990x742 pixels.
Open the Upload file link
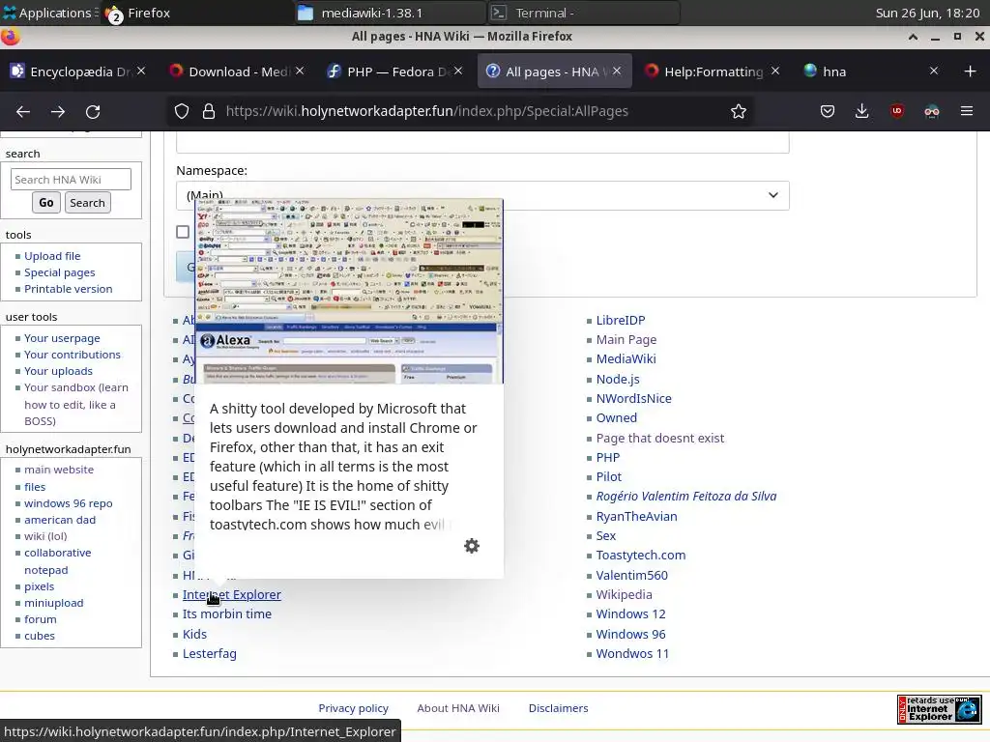(52, 256)
